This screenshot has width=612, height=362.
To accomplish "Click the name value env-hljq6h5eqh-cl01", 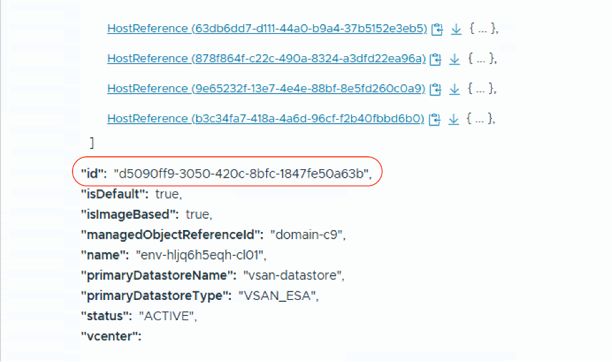I will [x=201, y=255].
